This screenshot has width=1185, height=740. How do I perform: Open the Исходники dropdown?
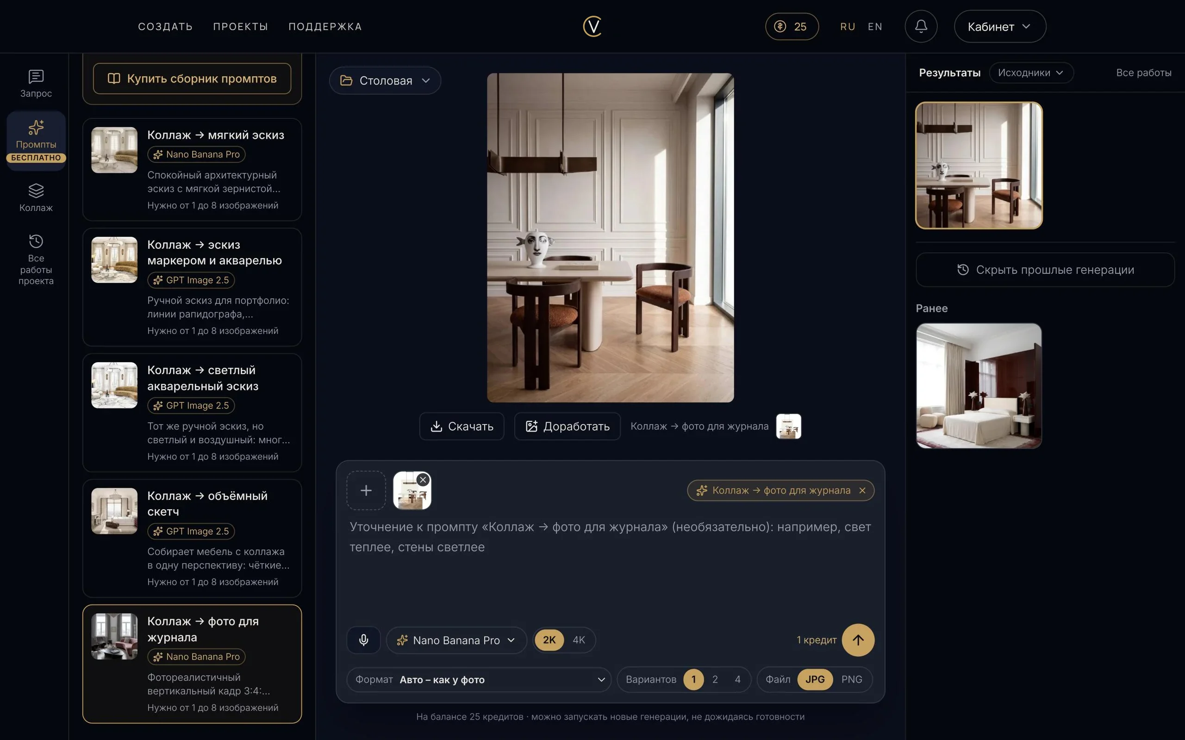pyautogui.click(x=1031, y=73)
